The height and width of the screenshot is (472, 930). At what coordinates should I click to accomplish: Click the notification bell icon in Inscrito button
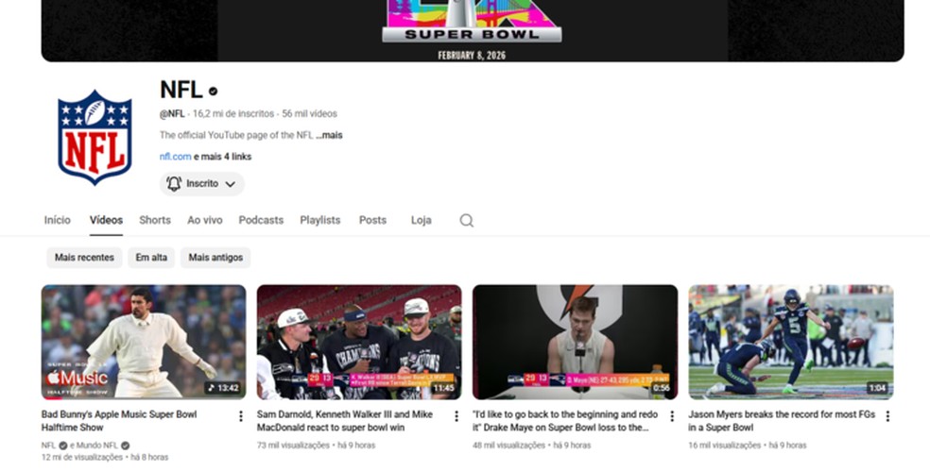(x=174, y=183)
